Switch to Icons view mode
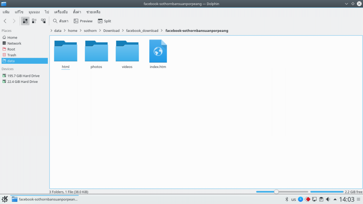Screen dimensions: 363x204 coord(25,21)
